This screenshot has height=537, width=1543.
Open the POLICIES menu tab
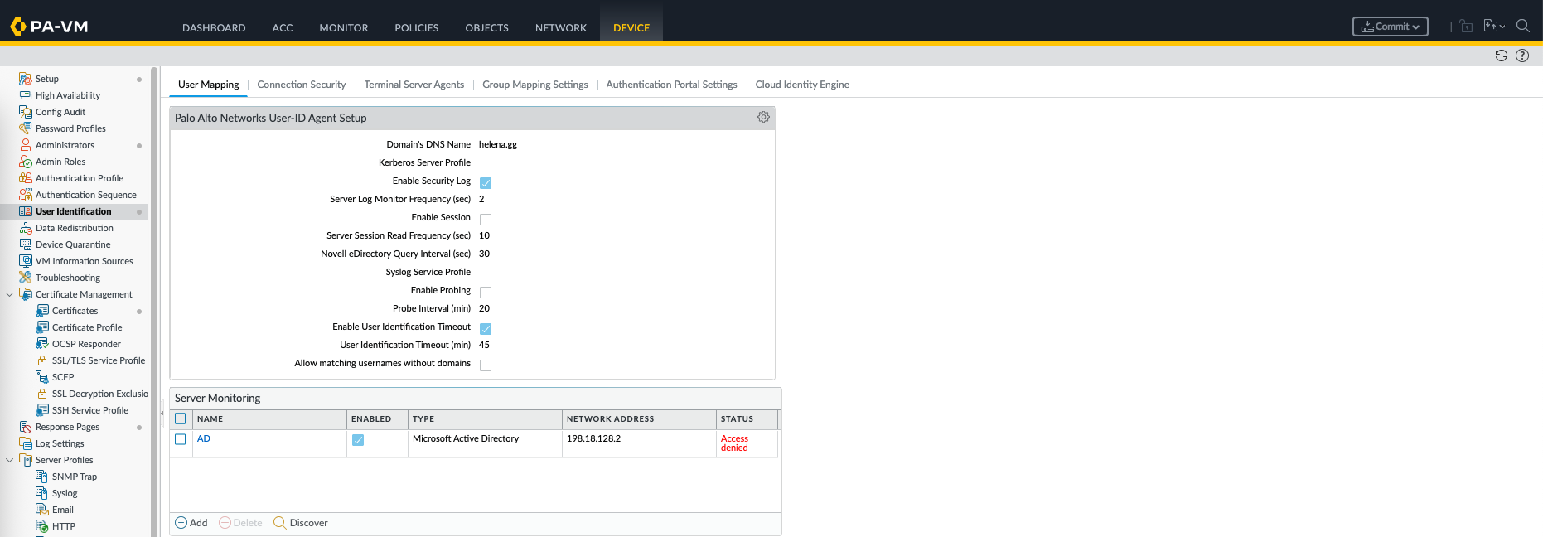(416, 27)
